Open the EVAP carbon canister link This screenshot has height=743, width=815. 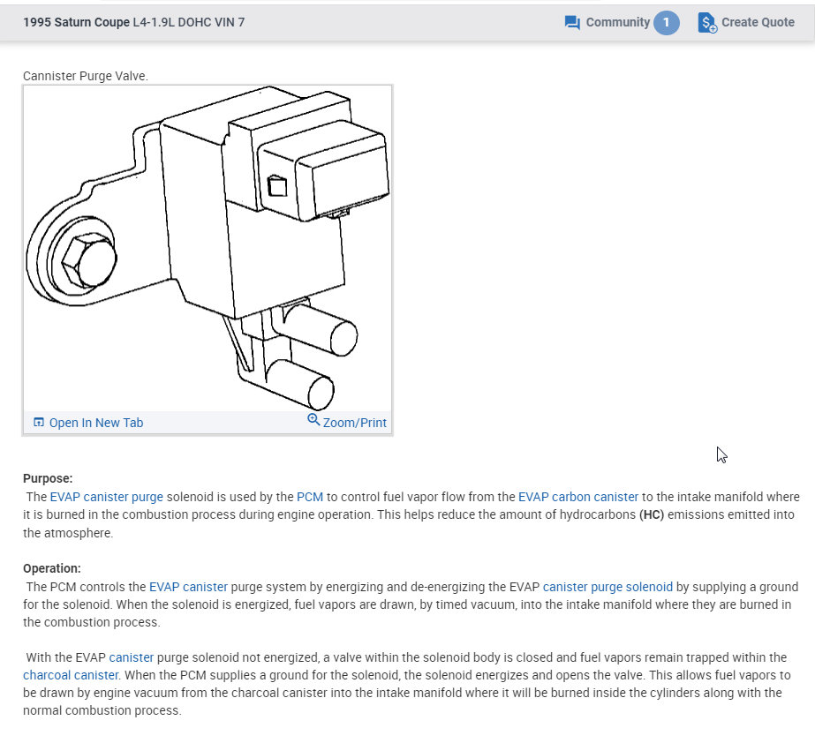tap(578, 497)
